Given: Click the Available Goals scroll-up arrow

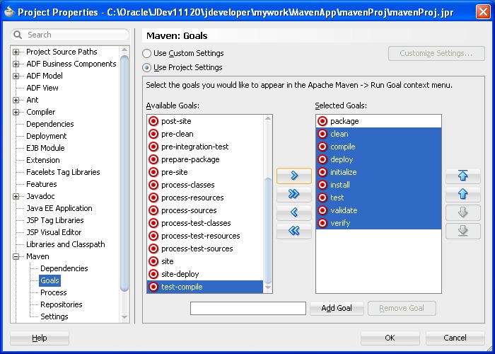Looking at the screenshot, I should (x=268, y=118).
